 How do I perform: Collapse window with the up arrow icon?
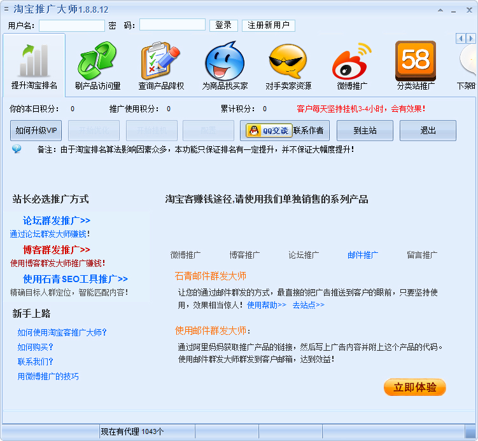tap(440, 10)
